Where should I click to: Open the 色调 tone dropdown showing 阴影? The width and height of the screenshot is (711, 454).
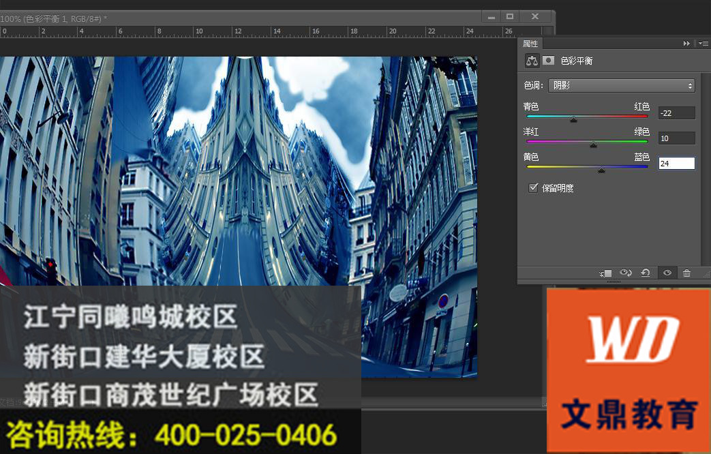click(x=622, y=85)
